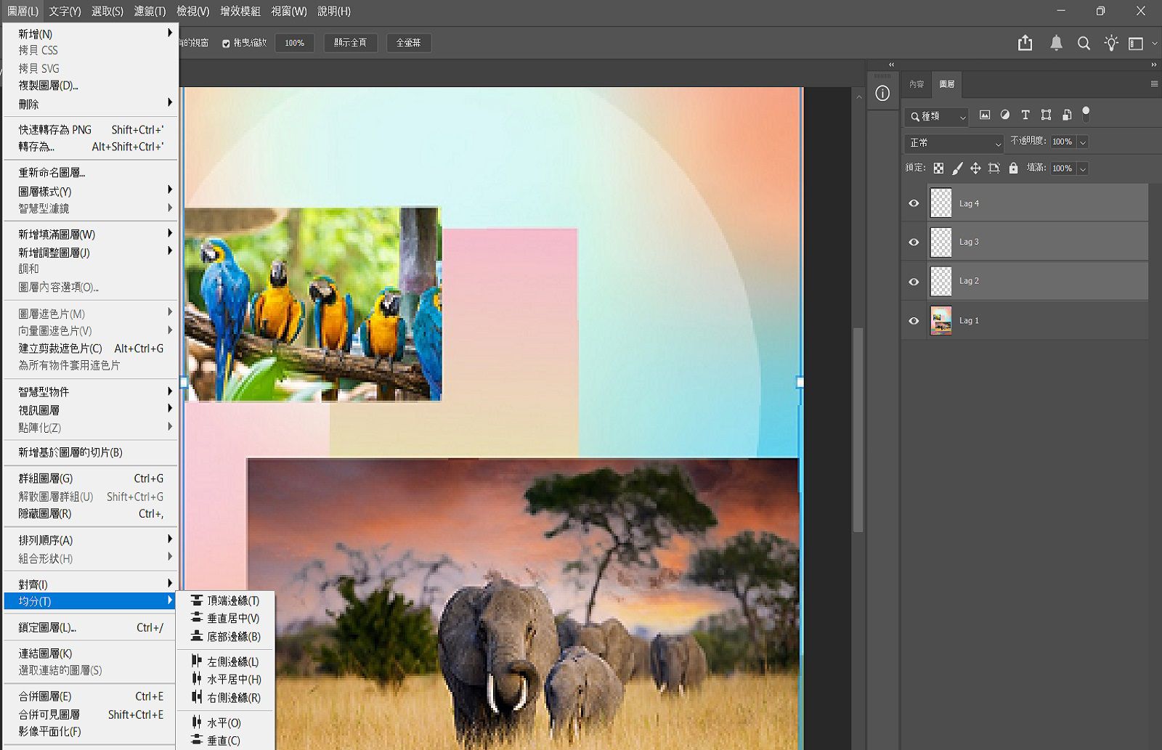1162x750 pixels.
Task: Filter layers by type (T) layers icon
Action: click(x=1025, y=115)
